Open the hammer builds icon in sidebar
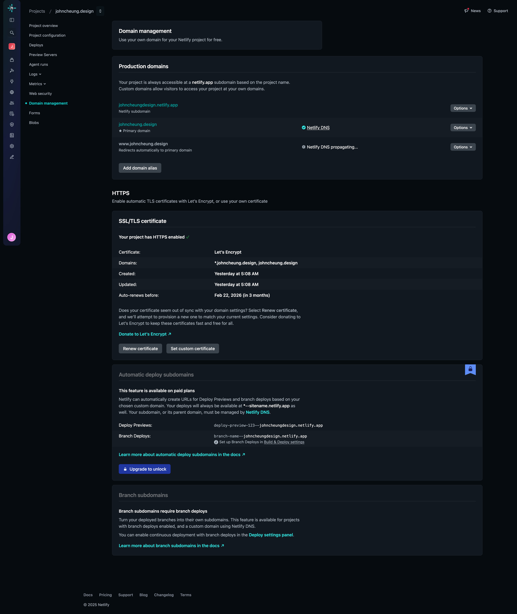This screenshot has height=614, width=517. click(x=12, y=71)
